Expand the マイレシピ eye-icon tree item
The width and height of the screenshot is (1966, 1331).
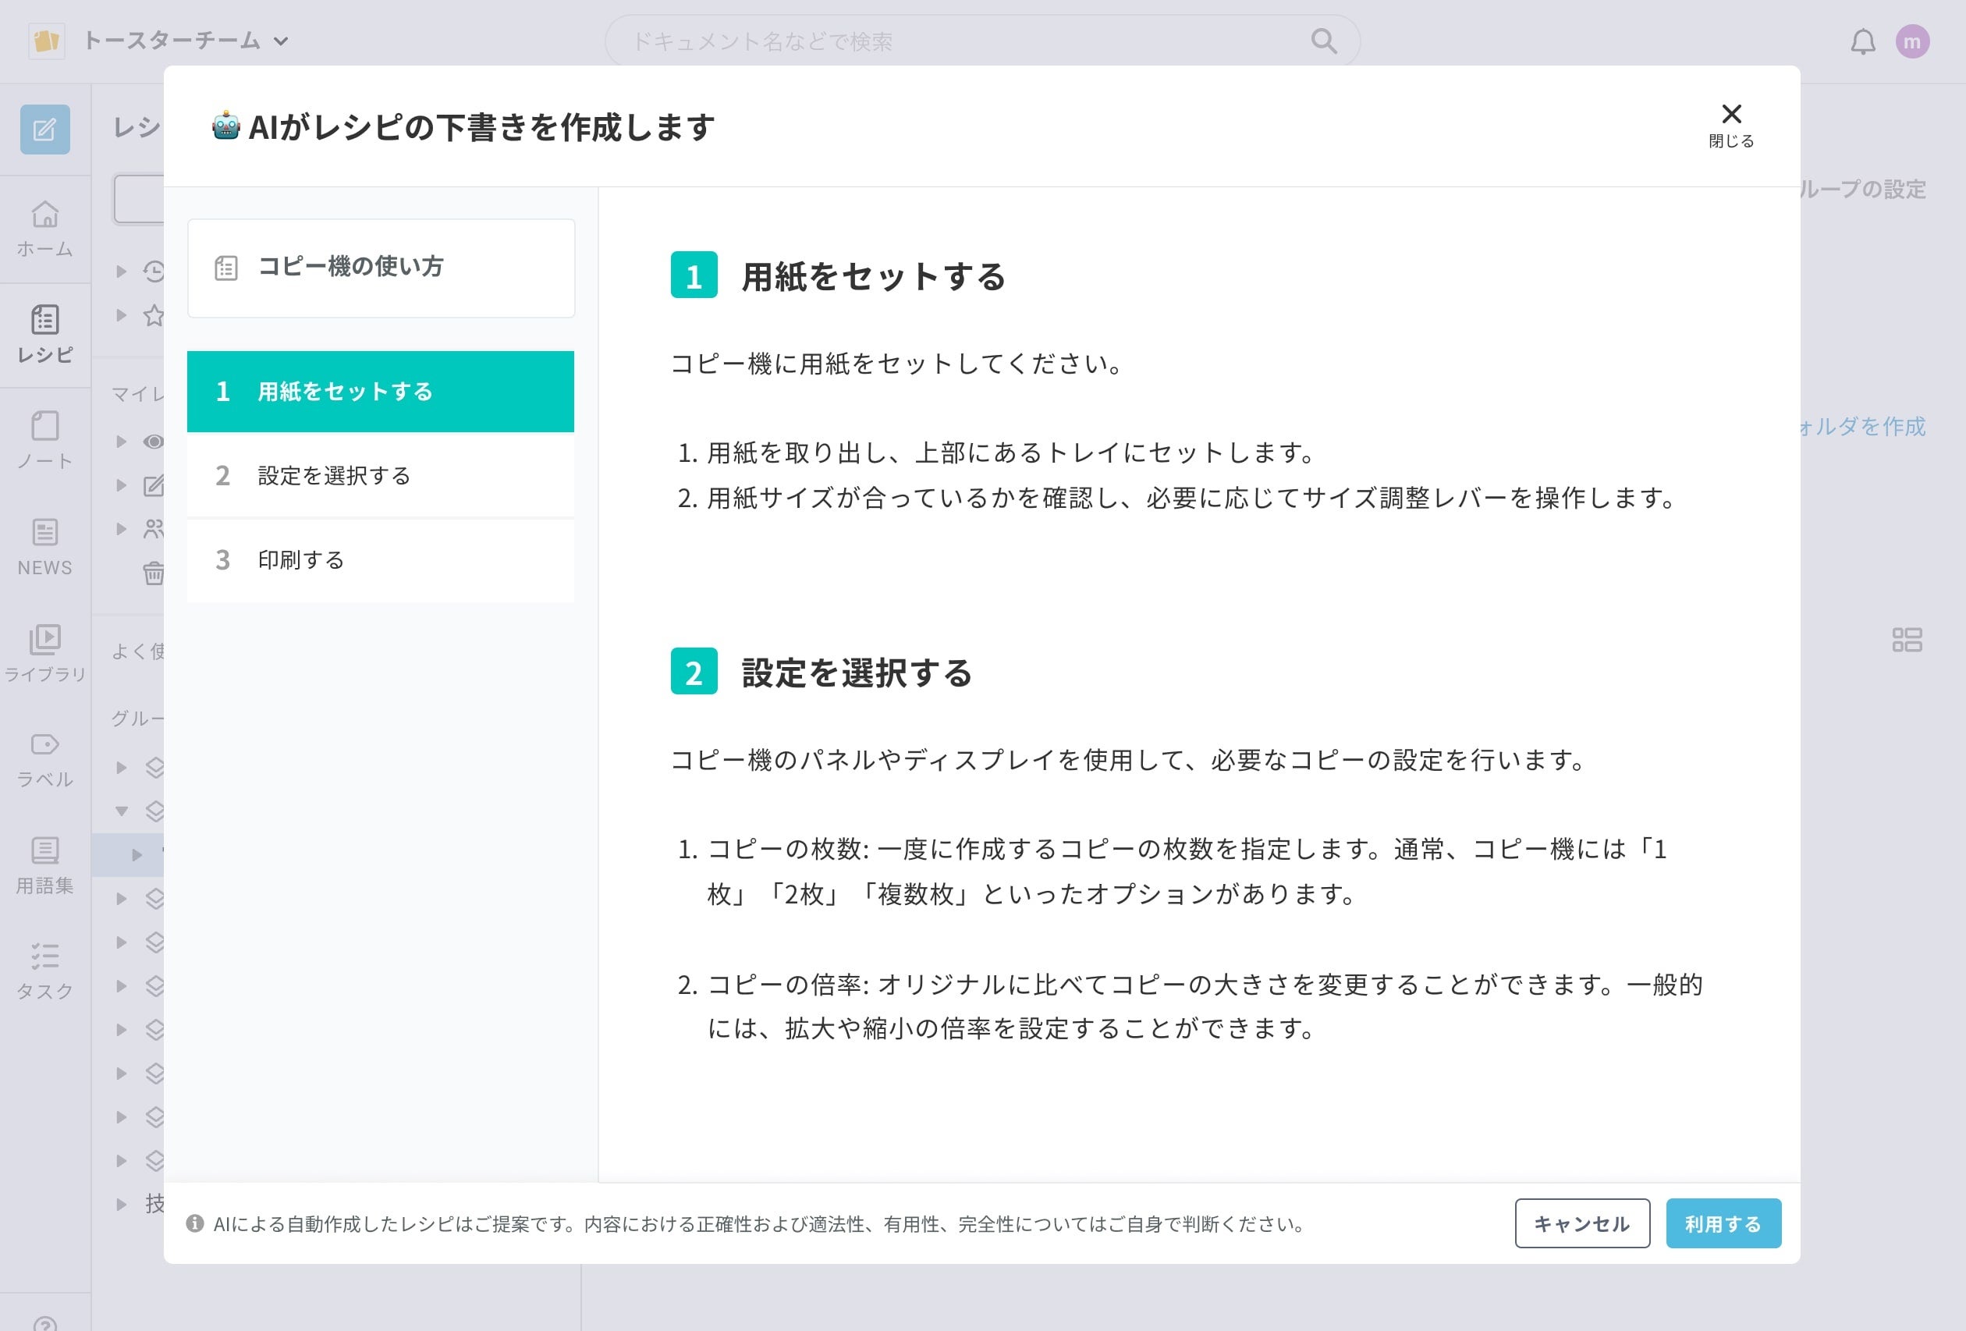tap(119, 442)
